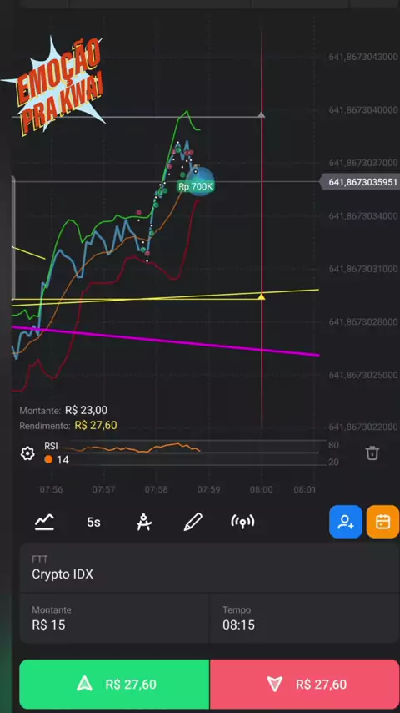
Task: Select the line chart type icon
Action: (44, 522)
